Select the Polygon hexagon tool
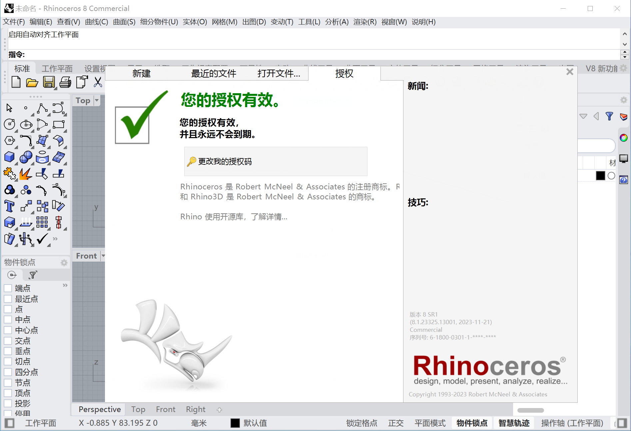This screenshot has width=631, height=431. point(9,140)
